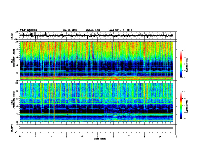The height and width of the screenshot is (153, 198).
Task: Click the "2" kHz tick on ch.2 frequency axis
Action: [x=17, y=114]
